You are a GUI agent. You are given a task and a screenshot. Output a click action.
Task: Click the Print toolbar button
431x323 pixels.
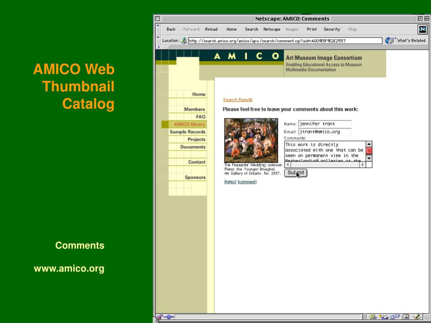tap(312, 29)
